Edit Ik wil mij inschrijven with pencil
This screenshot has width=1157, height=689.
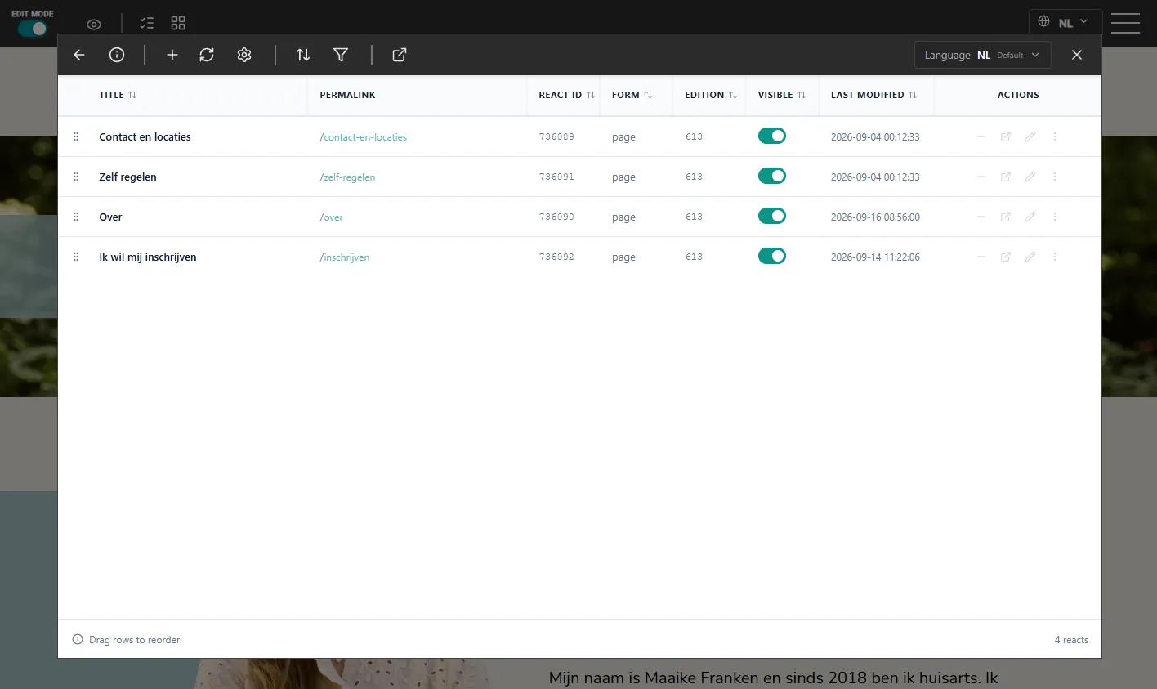[1030, 257]
